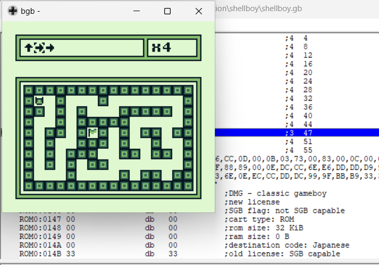Maximize the bgb emulator window
The image size is (379, 265).
167,11
